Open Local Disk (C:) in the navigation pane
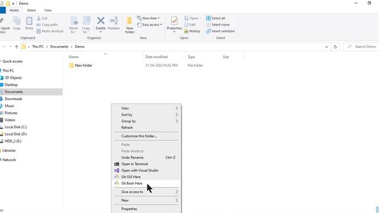The height and width of the screenshot is (213, 379). click(16, 127)
